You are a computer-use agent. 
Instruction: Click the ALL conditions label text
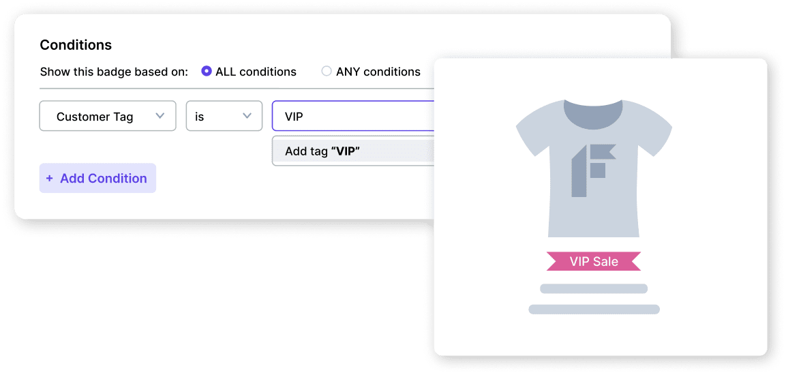(x=256, y=72)
